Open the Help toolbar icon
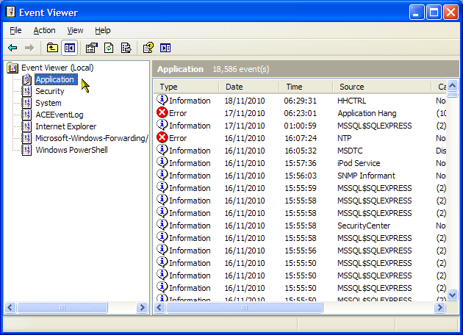This screenshot has width=463, height=335. click(x=148, y=48)
